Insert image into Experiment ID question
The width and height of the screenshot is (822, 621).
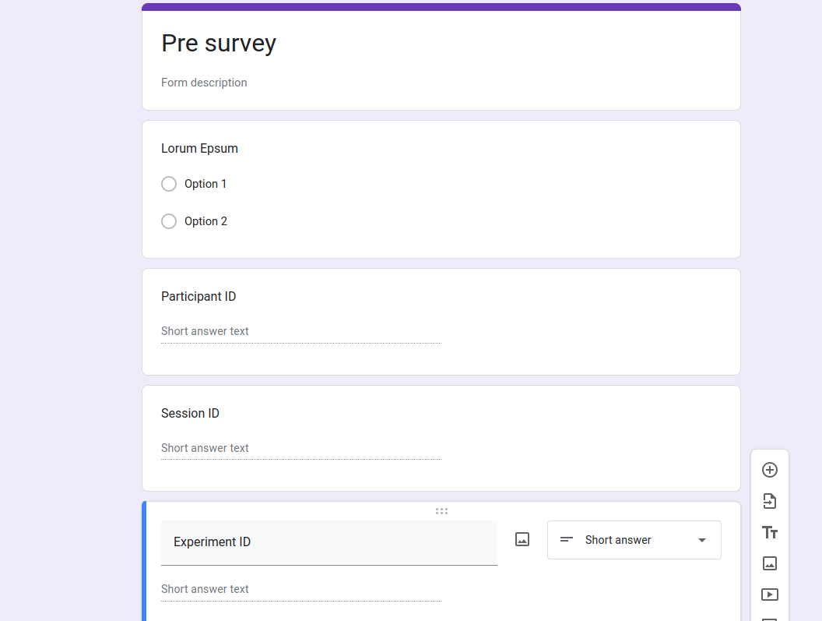(522, 539)
